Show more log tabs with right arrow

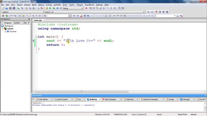point(205,100)
